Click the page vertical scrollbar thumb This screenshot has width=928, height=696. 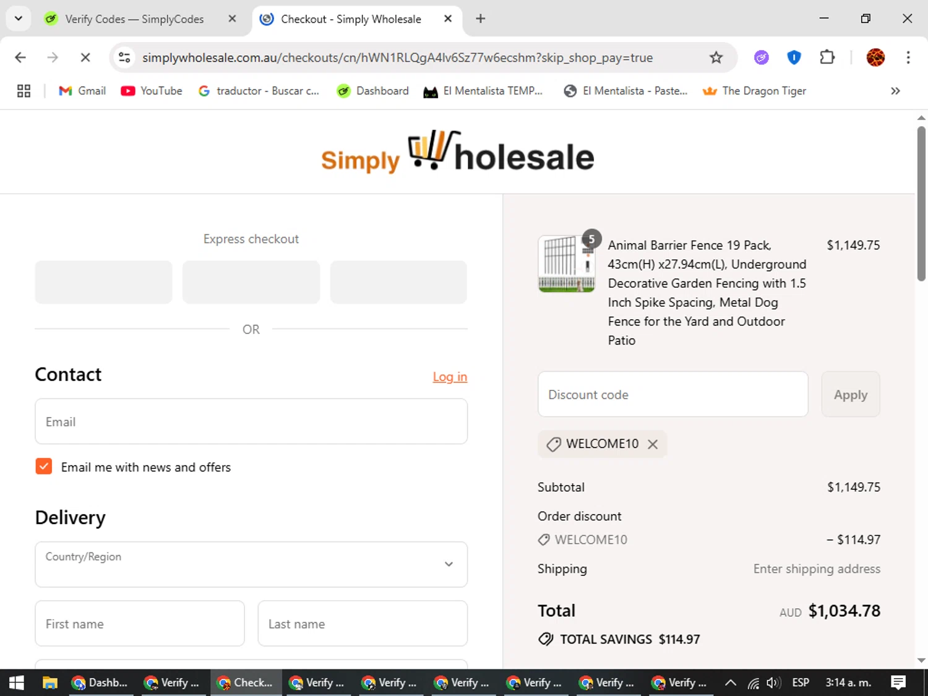click(x=921, y=204)
